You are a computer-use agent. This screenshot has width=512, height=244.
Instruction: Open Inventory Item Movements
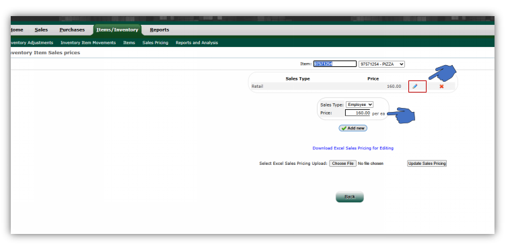coord(88,43)
